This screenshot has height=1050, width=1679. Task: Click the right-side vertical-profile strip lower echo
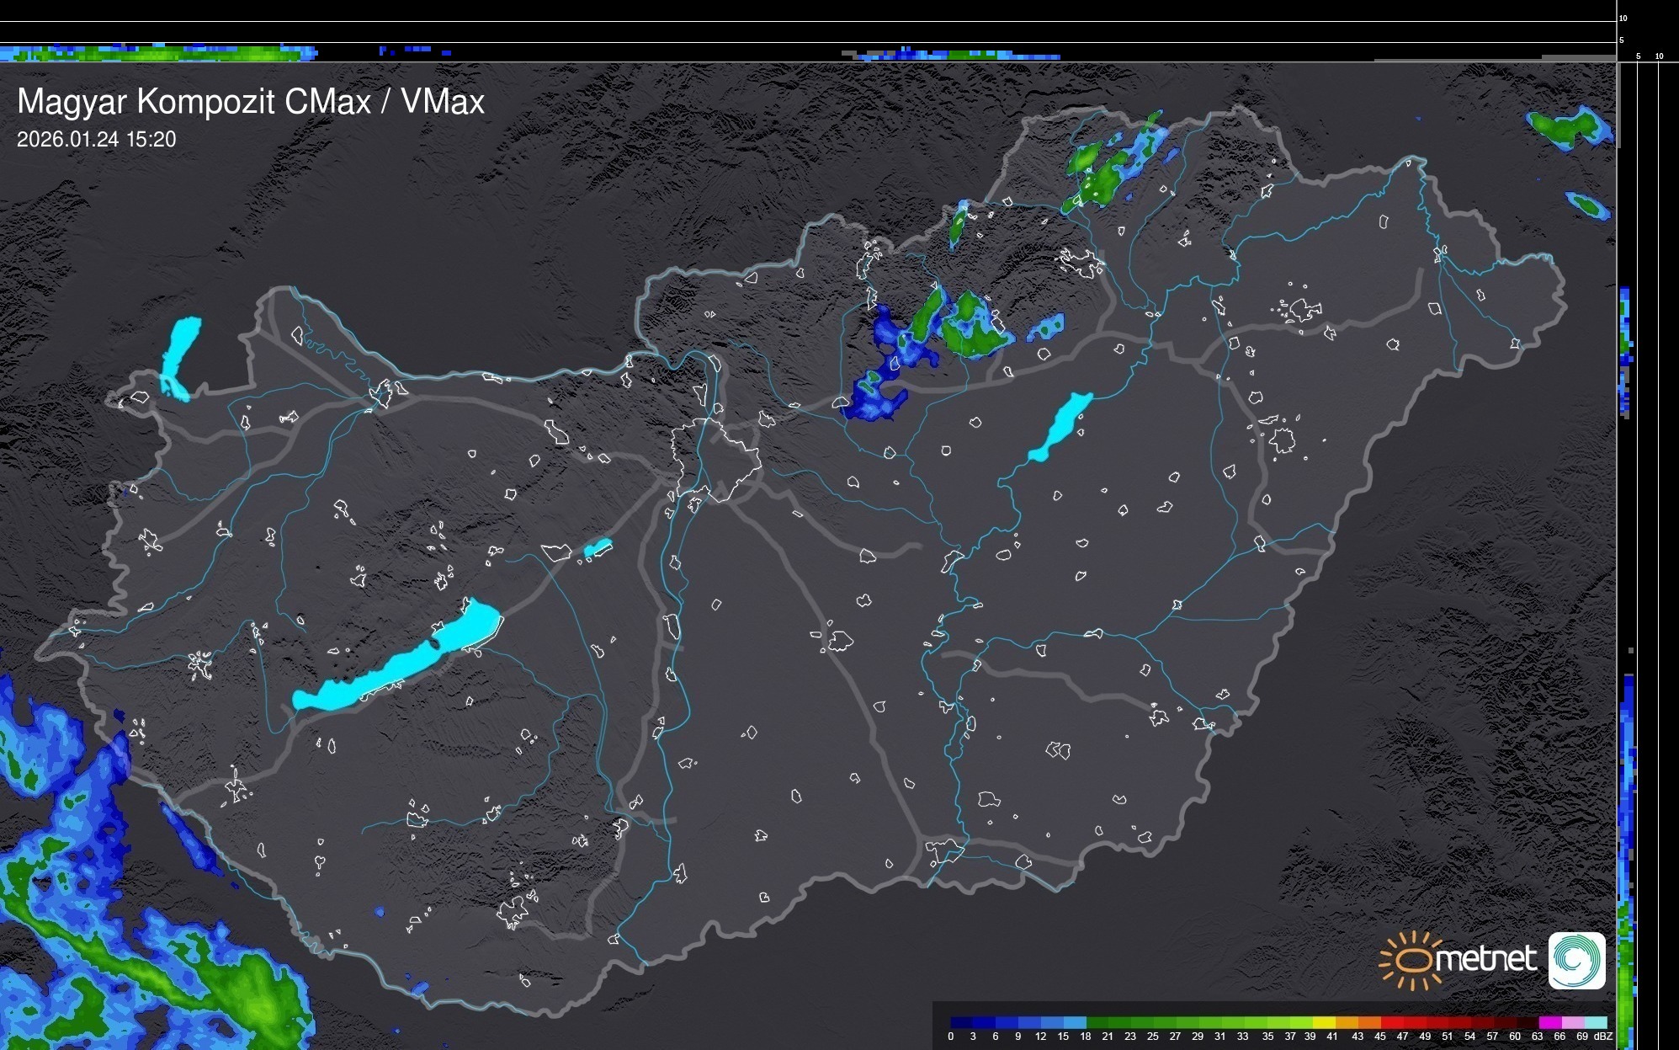point(1628,842)
